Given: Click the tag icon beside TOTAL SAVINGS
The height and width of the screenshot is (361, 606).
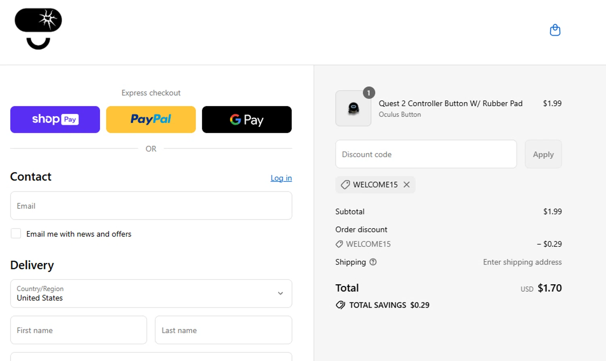Looking at the screenshot, I should pos(341,305).
